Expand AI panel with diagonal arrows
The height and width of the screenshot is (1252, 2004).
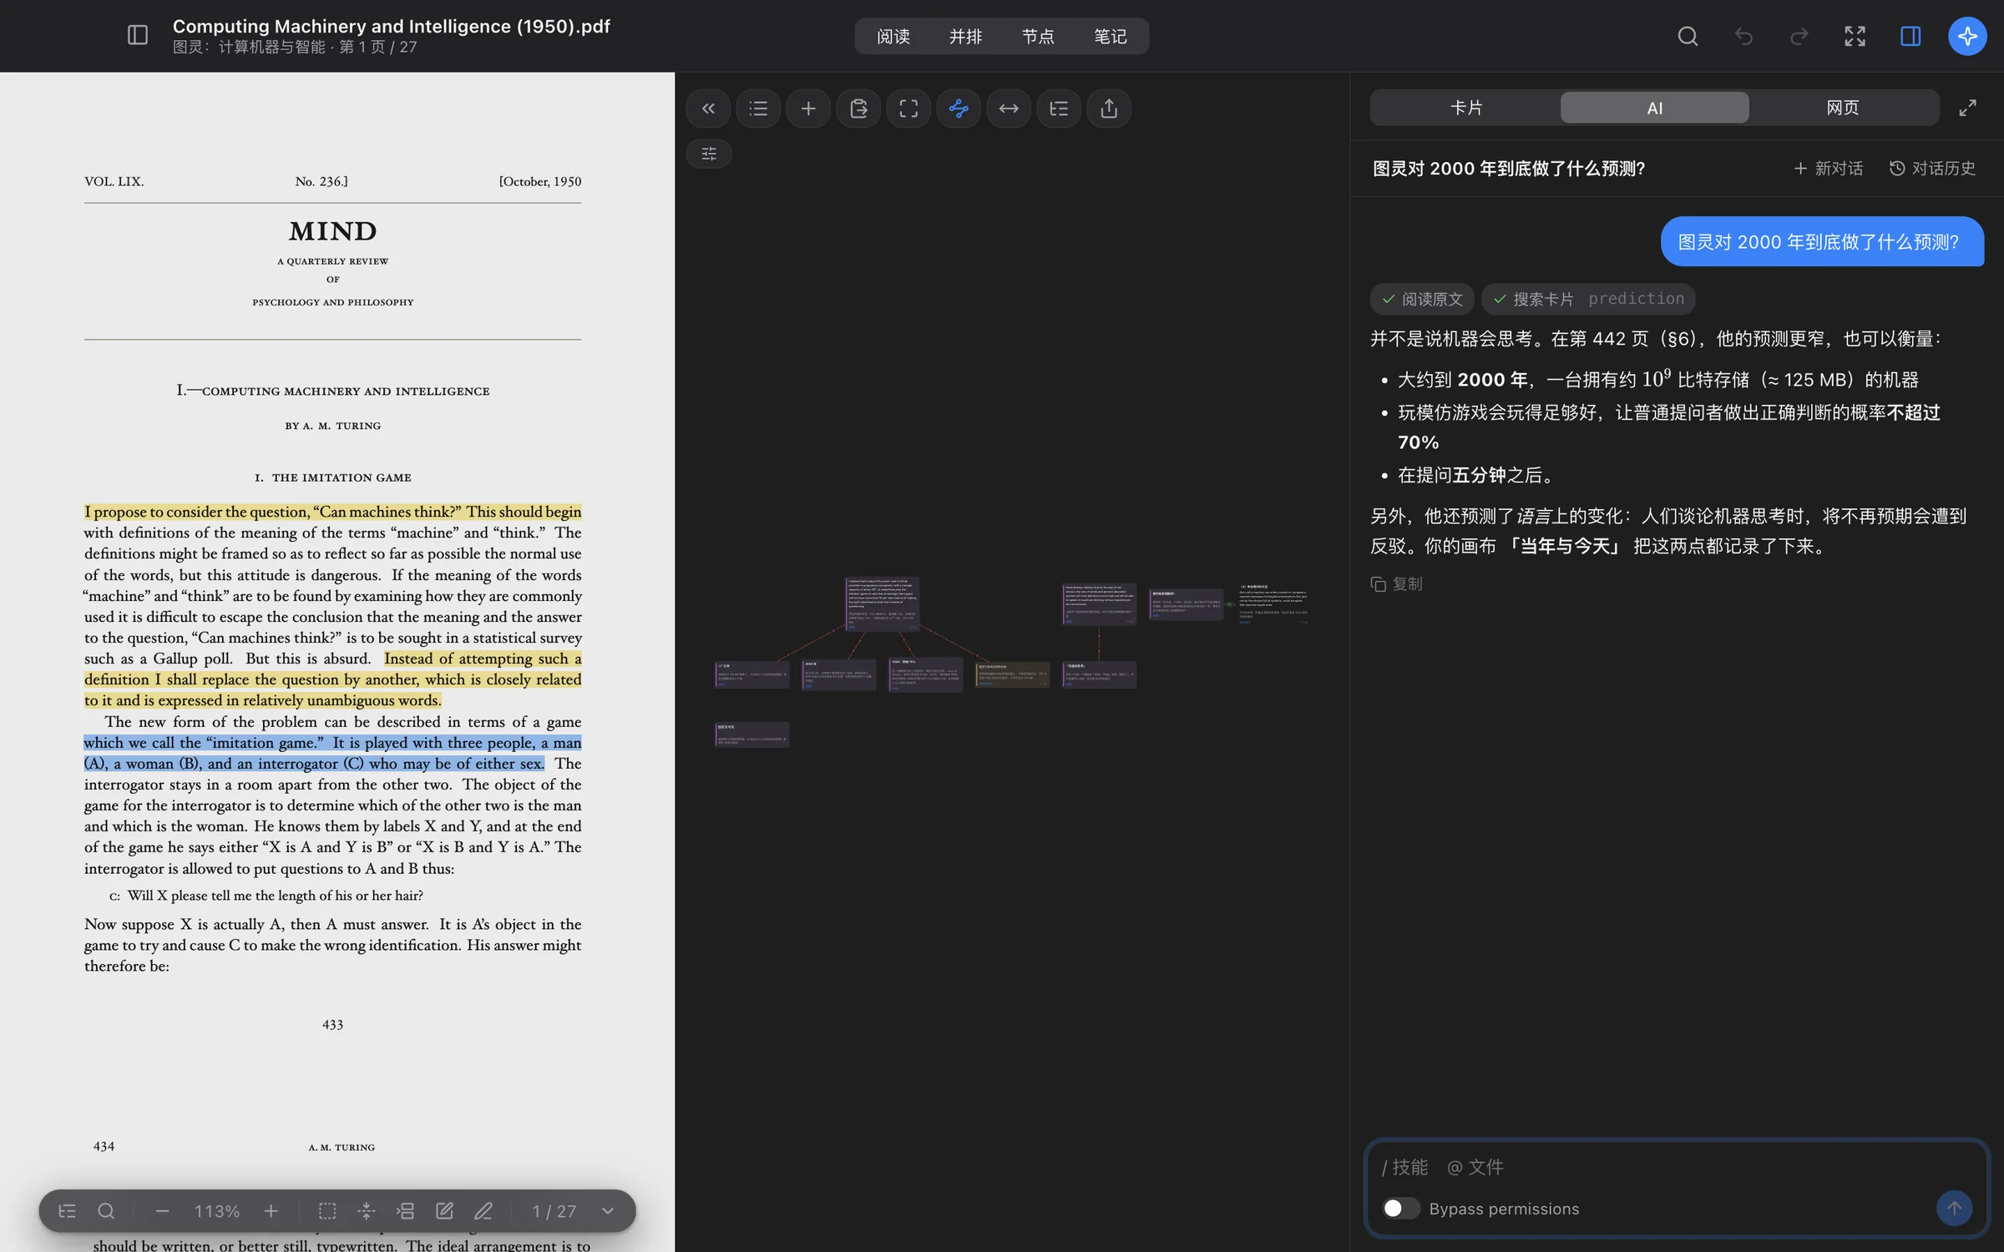click(1968, 108)
